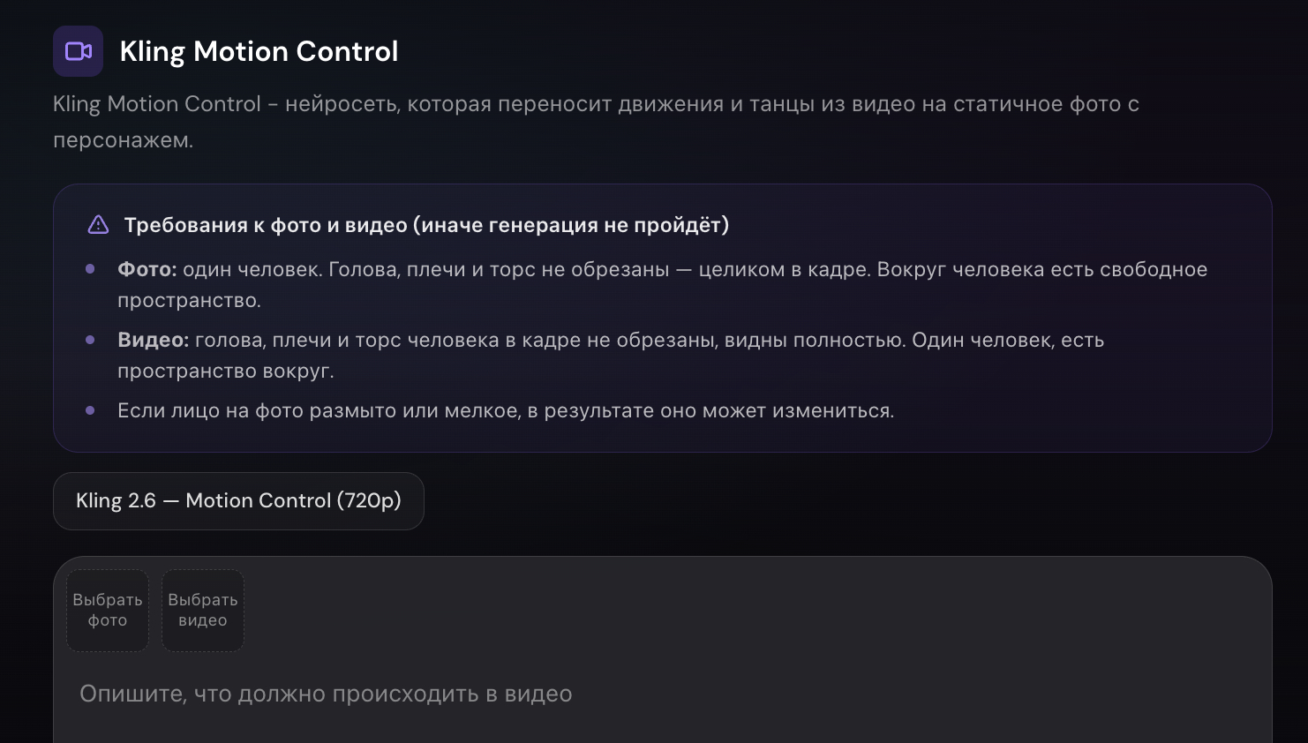Click the bold Видео: label
The image size is (1308, 743).
coord(153,340)
